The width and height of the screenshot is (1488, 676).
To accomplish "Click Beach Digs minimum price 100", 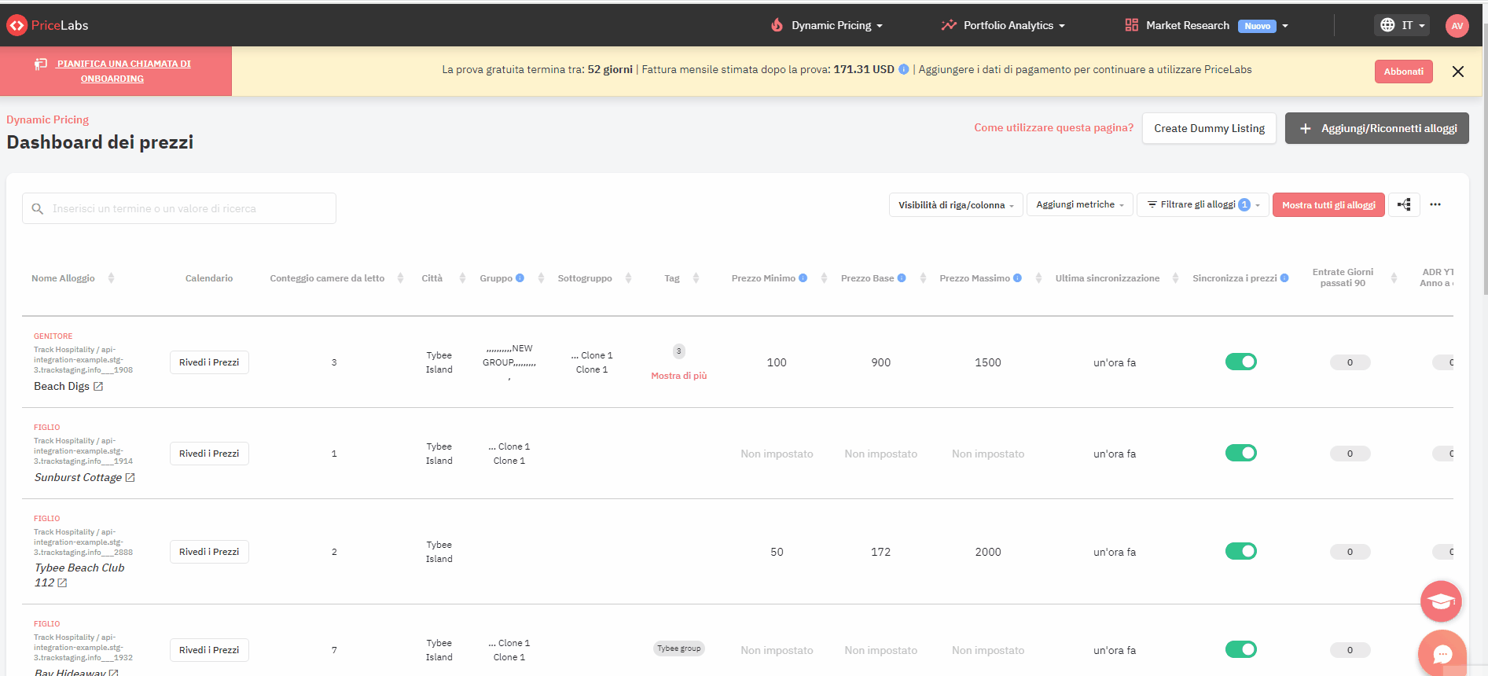I will click(777, 362).
